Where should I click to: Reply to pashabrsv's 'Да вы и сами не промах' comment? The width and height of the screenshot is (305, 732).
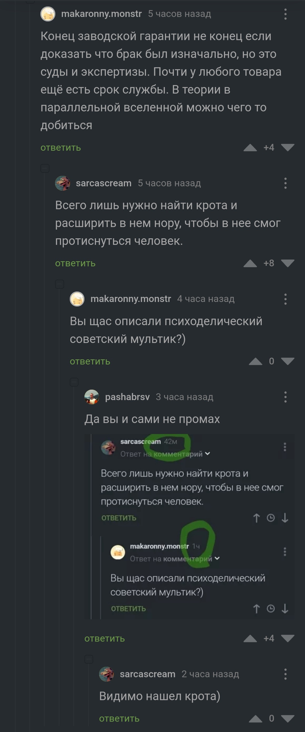tap(105, 638)
